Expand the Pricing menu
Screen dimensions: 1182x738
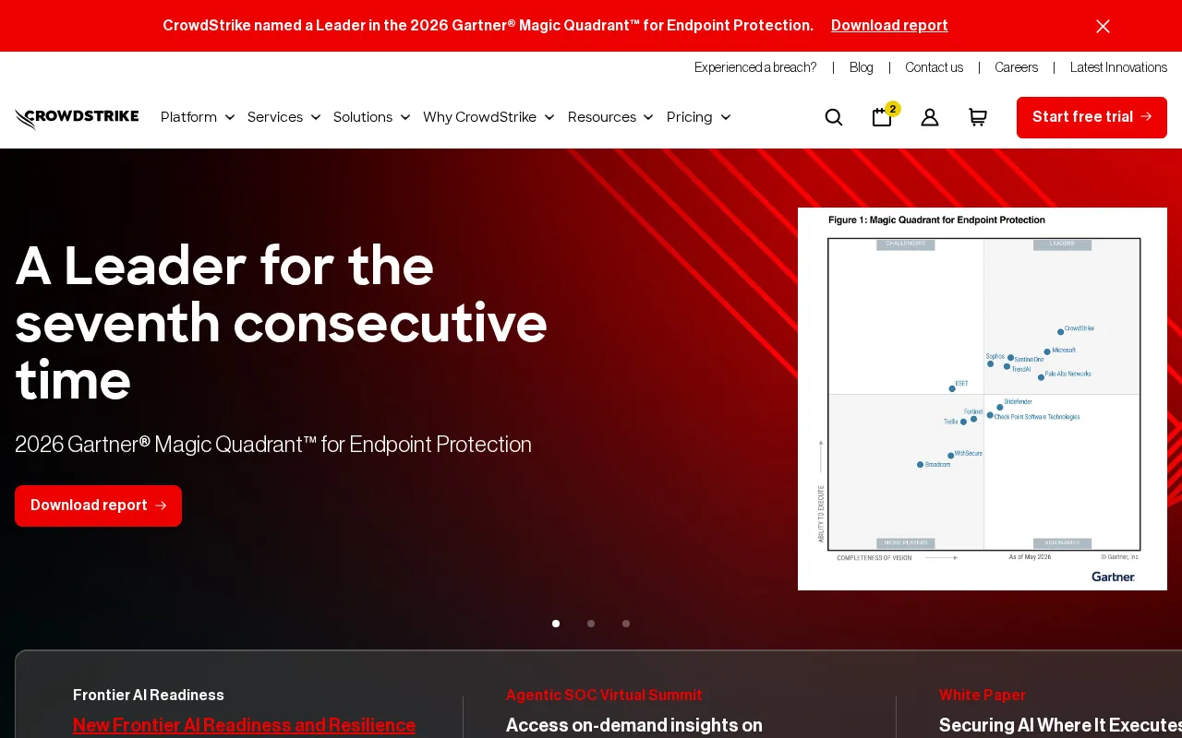[x=698, y=117]
